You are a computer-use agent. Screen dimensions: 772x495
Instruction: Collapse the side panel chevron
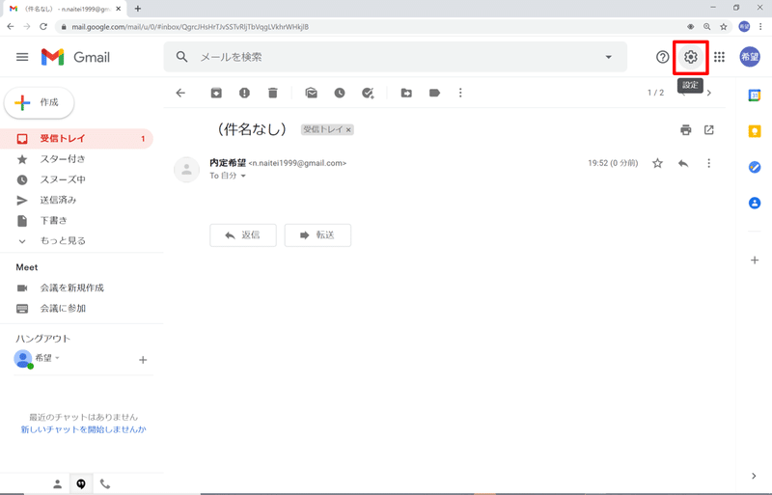[754, 476]
